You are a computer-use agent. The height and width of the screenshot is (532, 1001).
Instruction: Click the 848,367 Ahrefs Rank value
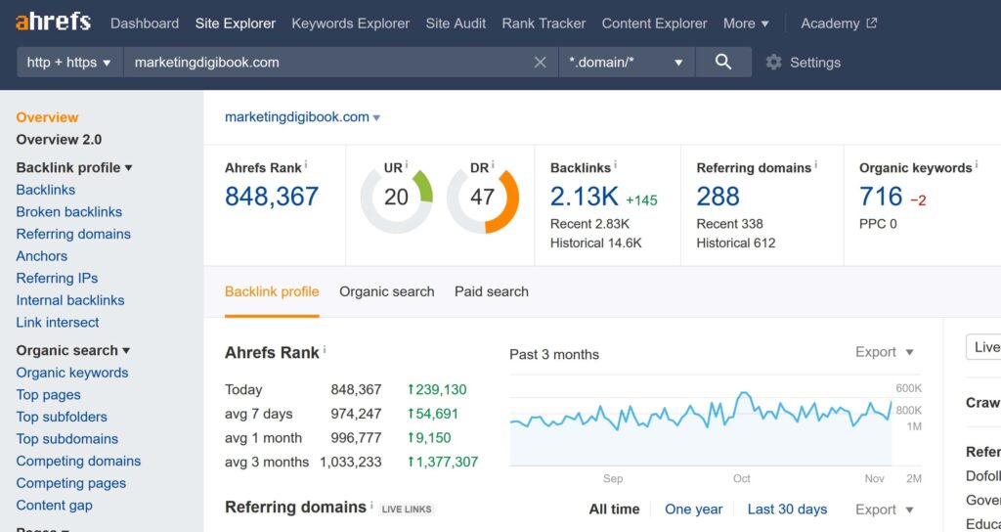(272, 197)
